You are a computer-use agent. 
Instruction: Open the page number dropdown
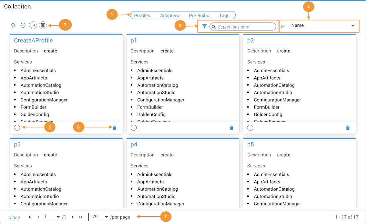tap(53, 217)
